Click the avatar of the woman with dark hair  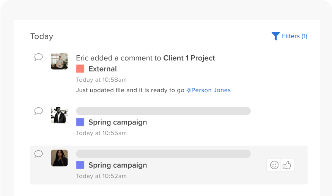(x=59, y=158)
